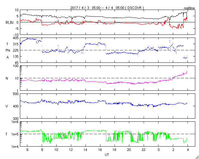The width and height of the screenshot is (199, 159).
Task: Click the 'Bt,Bz' axis label
Action: click(x=10, y=23)
